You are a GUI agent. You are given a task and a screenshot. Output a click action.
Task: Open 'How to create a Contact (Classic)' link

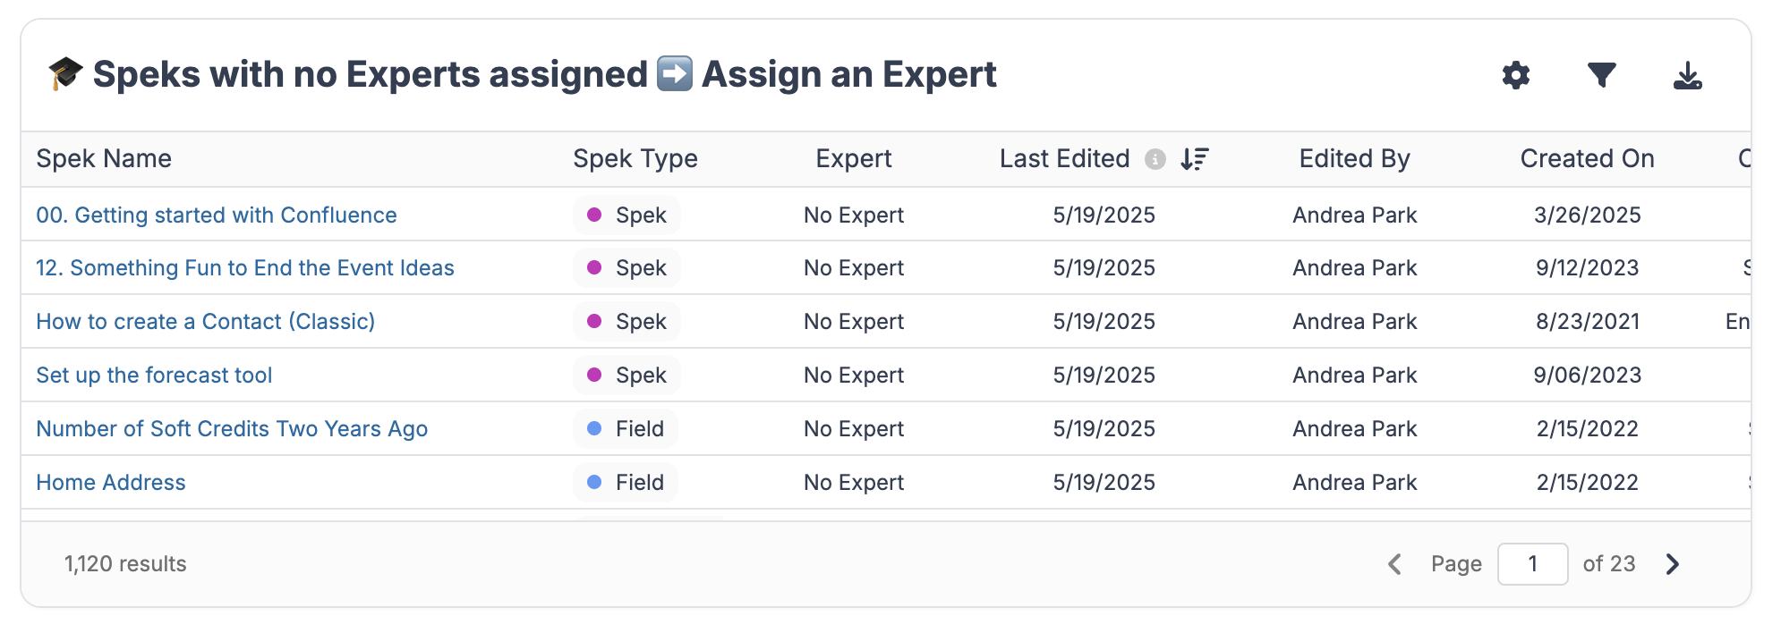click(205, 321)
